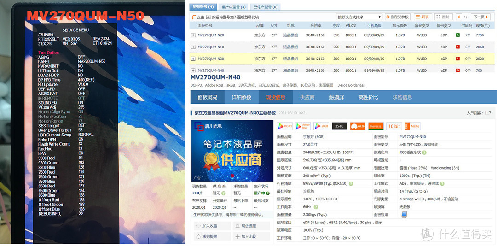Select Flash Write Count in service menu

point(54,144)
